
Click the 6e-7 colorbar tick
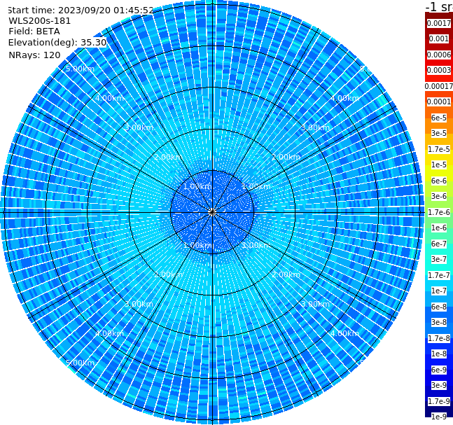[x=439, y=244]
